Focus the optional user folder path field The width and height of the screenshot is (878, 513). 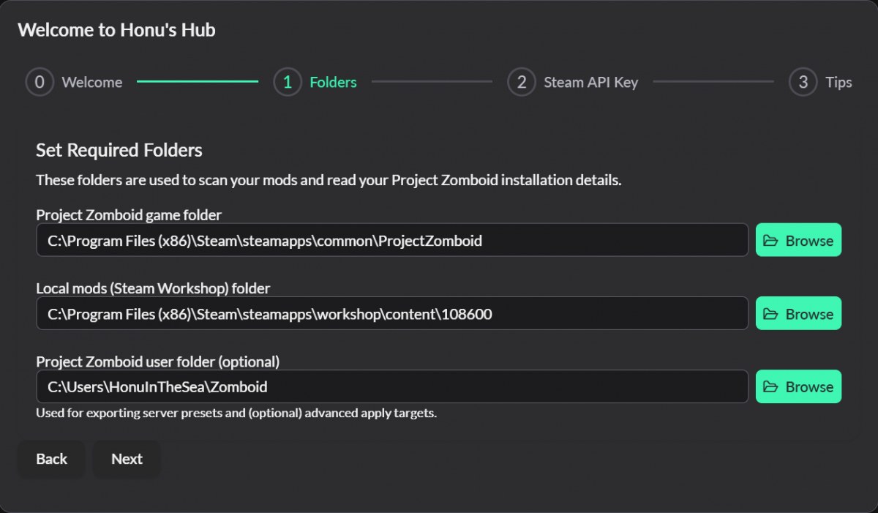pyautogui.click(x=392, y=386)
